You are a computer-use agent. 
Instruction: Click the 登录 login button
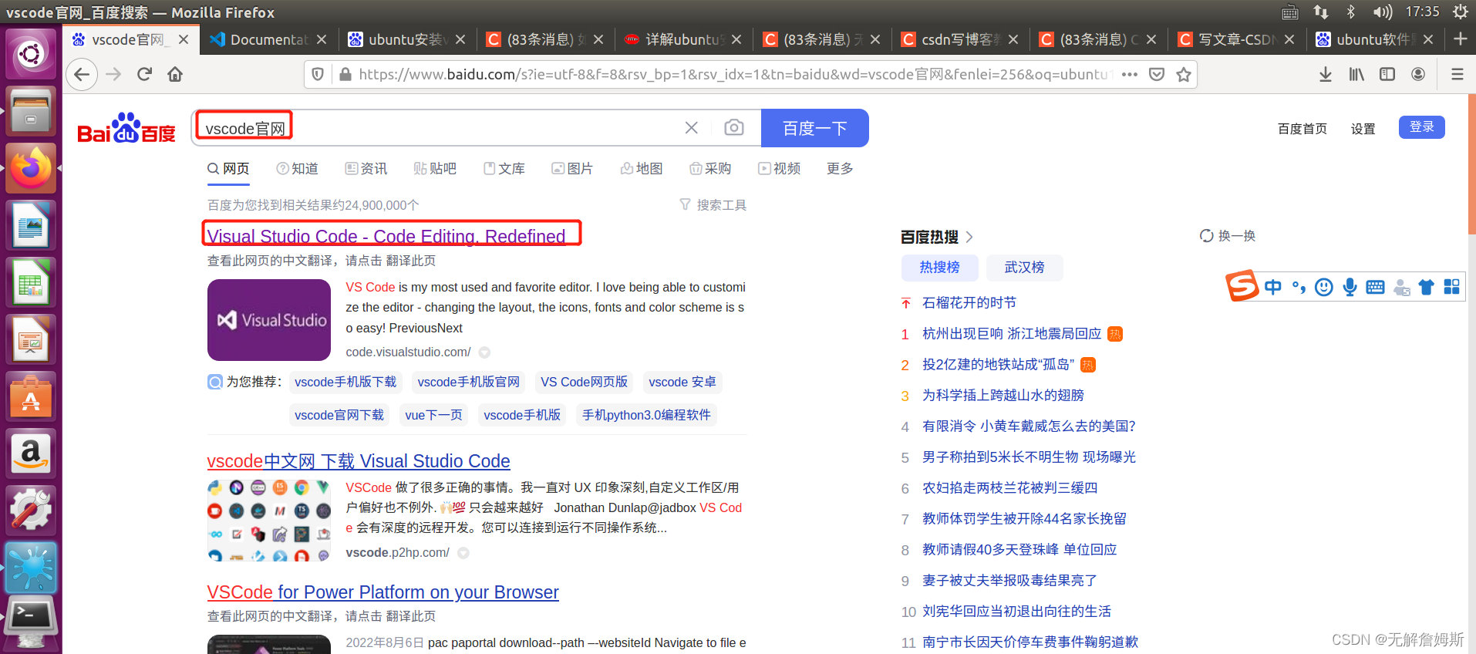coord(1421,127)
